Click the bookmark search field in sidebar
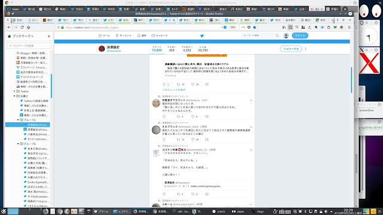 tap(29, 45)
